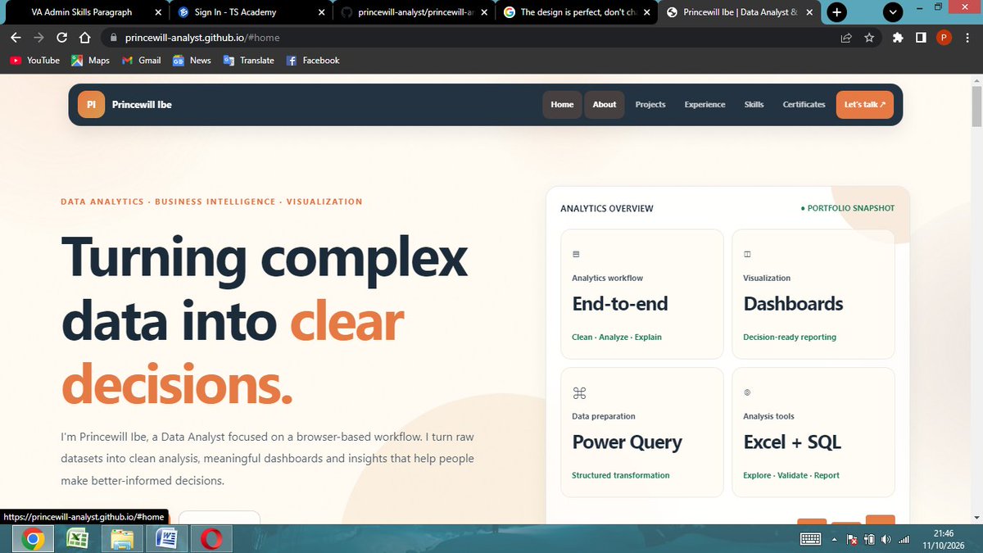This screenshot has width=983, height=553.
Task: Bookmark this page with the star icon
Action: pos(869,38)
